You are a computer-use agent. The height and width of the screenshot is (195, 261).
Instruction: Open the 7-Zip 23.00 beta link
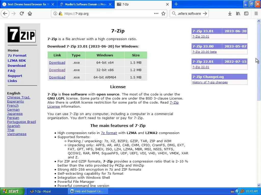point(204,52)
